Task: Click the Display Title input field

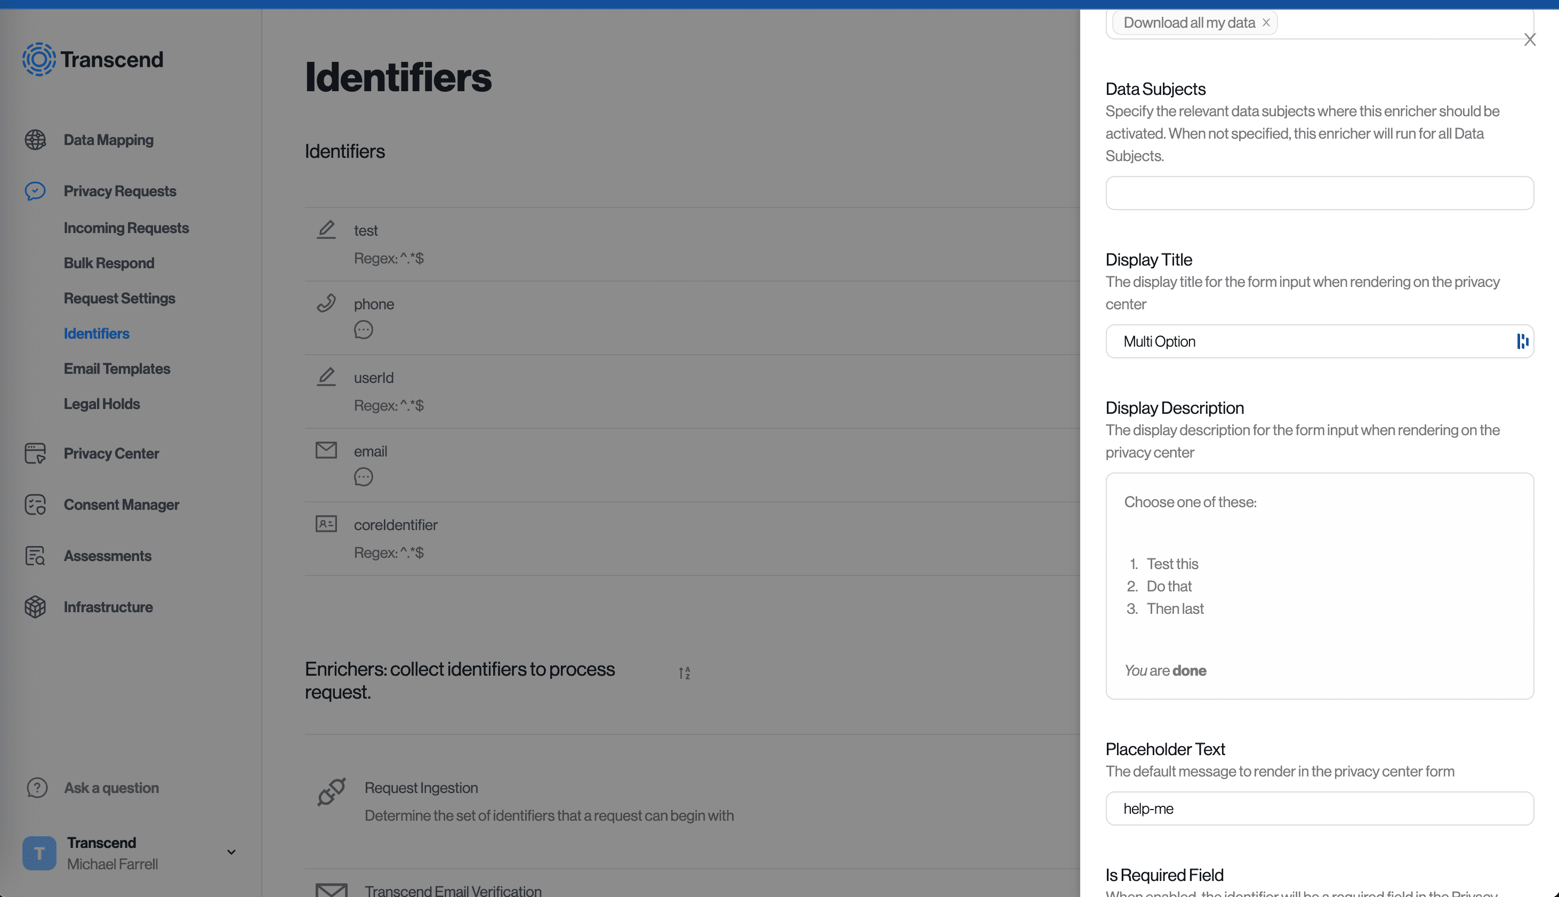Action: [1312, 341]
